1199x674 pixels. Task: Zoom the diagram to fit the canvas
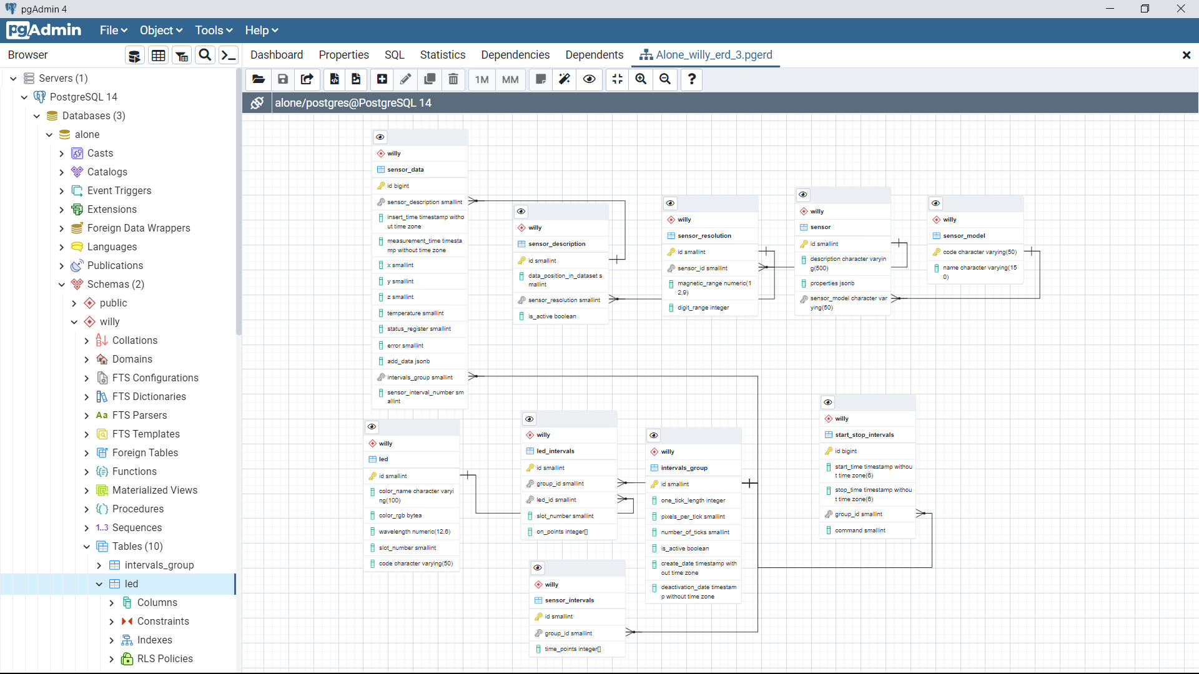coord(617,79)
